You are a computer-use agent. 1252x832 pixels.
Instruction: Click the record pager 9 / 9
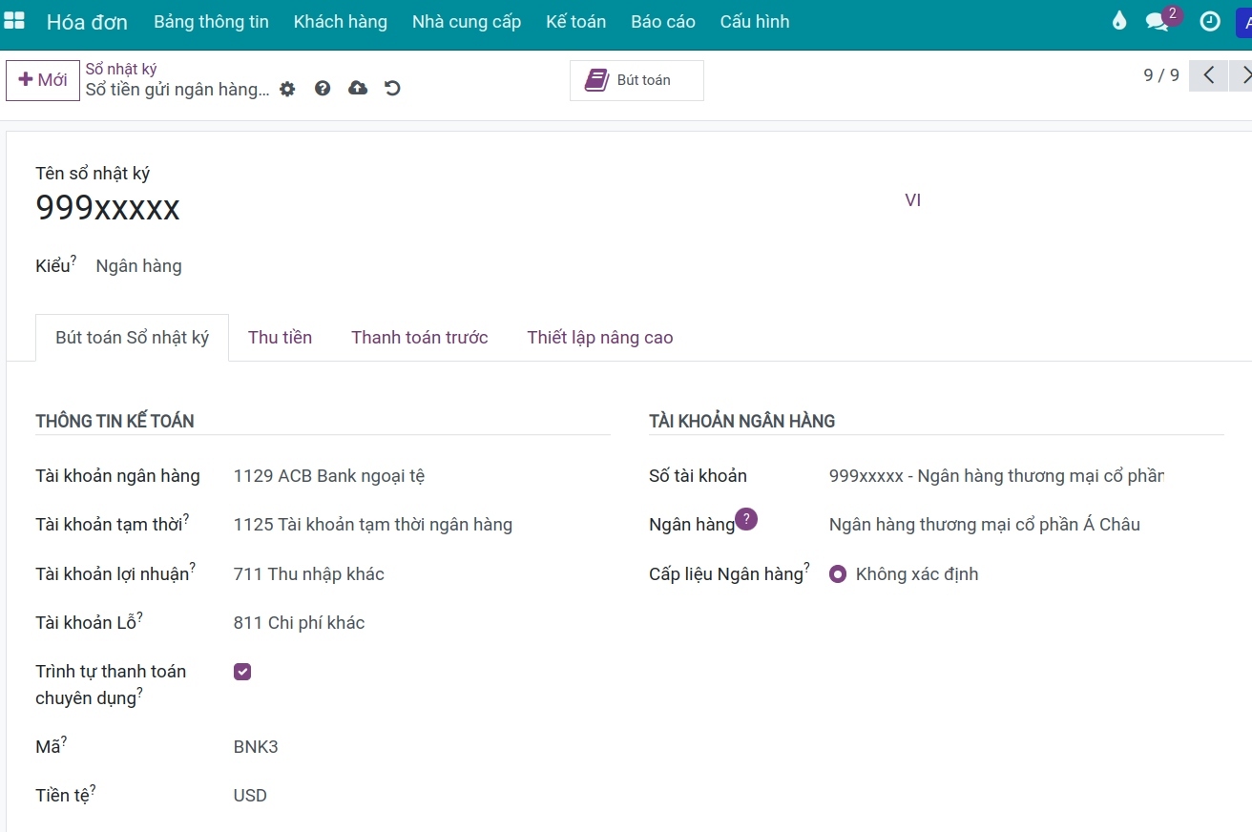click(1161, 75)
